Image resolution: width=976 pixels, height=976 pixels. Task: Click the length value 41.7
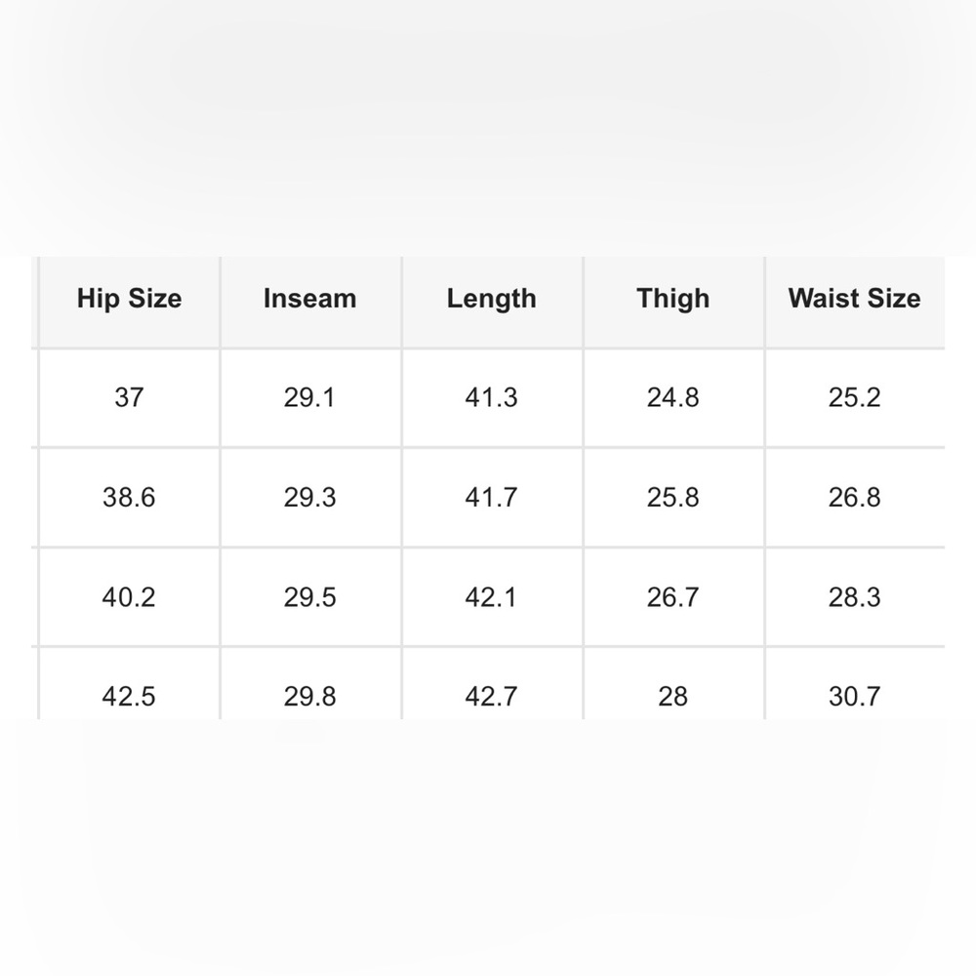[x=492, y=498]
